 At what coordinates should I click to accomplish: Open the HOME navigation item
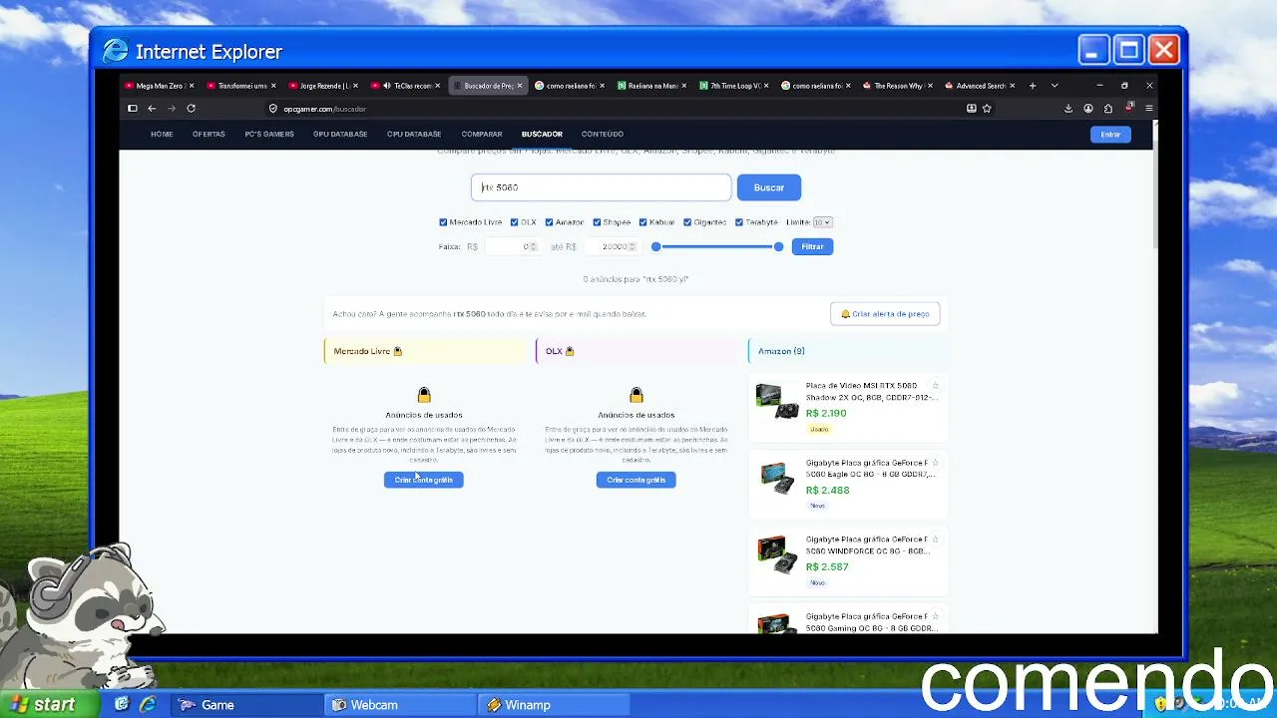click(x=162, y=134)
